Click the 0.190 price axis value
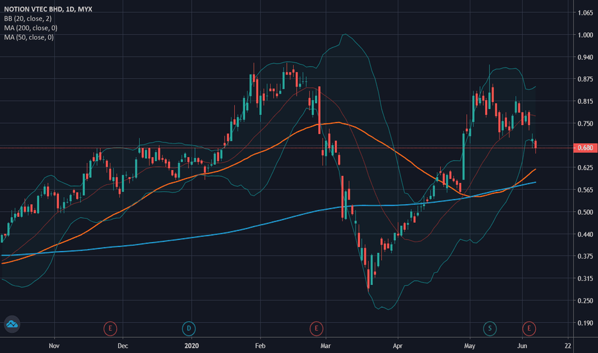Image resolution: width=598 pixels, height=353 pixels. point(585,323)
